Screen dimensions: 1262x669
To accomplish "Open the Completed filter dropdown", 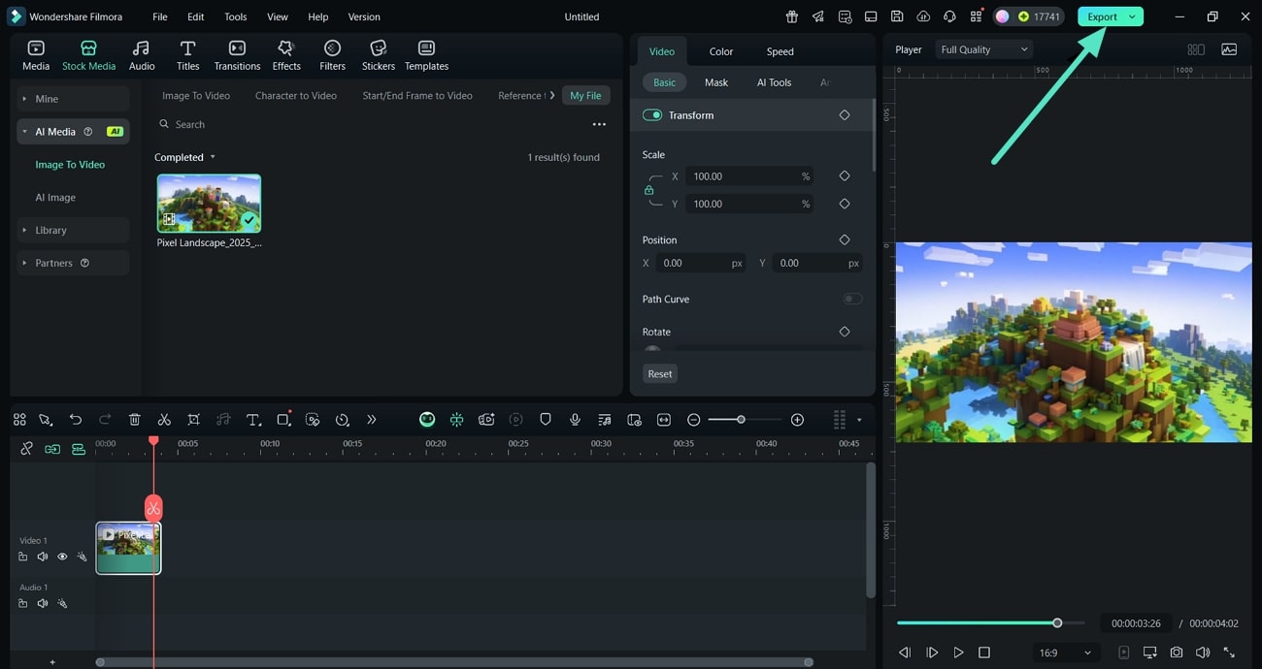I will point(184,157).
